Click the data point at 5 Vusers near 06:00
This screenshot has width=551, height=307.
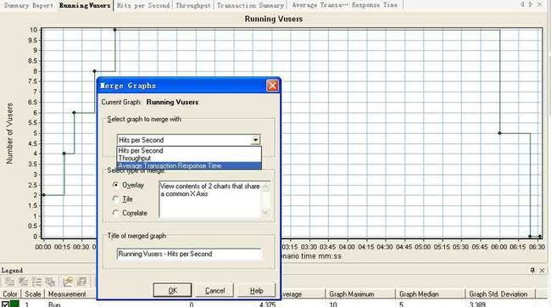(499, 133)
